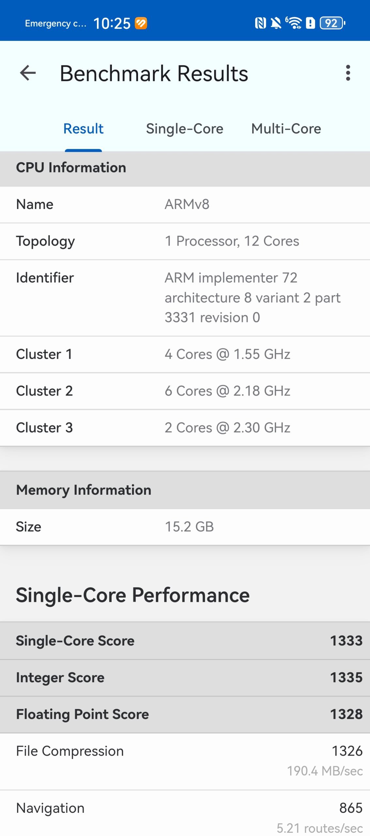
Task: Switch to the Single-Core tab
Action: click(184, 129)
